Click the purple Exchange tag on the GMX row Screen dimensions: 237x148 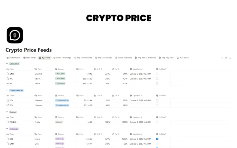(60, 144)
